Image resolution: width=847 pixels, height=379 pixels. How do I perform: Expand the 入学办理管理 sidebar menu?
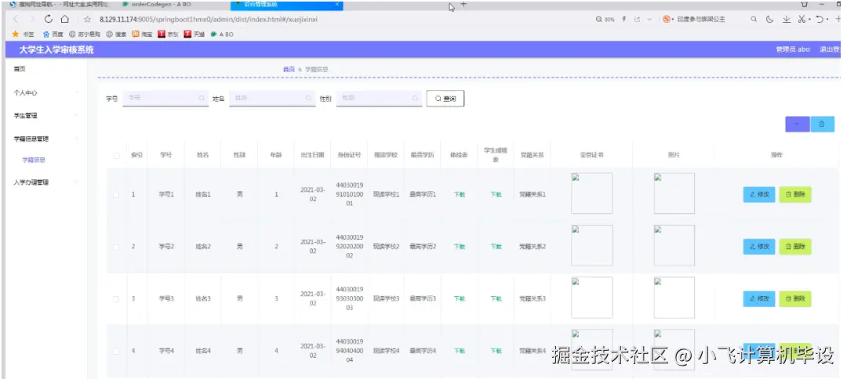45,182
